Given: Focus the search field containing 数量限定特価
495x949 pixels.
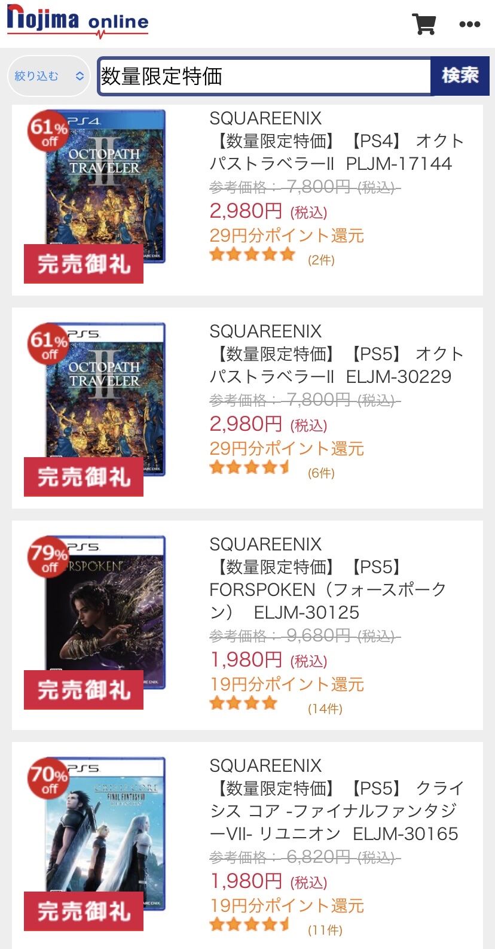Looking at the screenshot, I should 264,76.
